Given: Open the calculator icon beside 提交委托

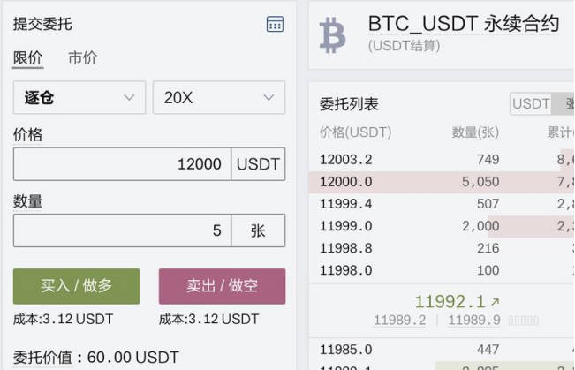Looking at the screenshot, I should (275, 24).
